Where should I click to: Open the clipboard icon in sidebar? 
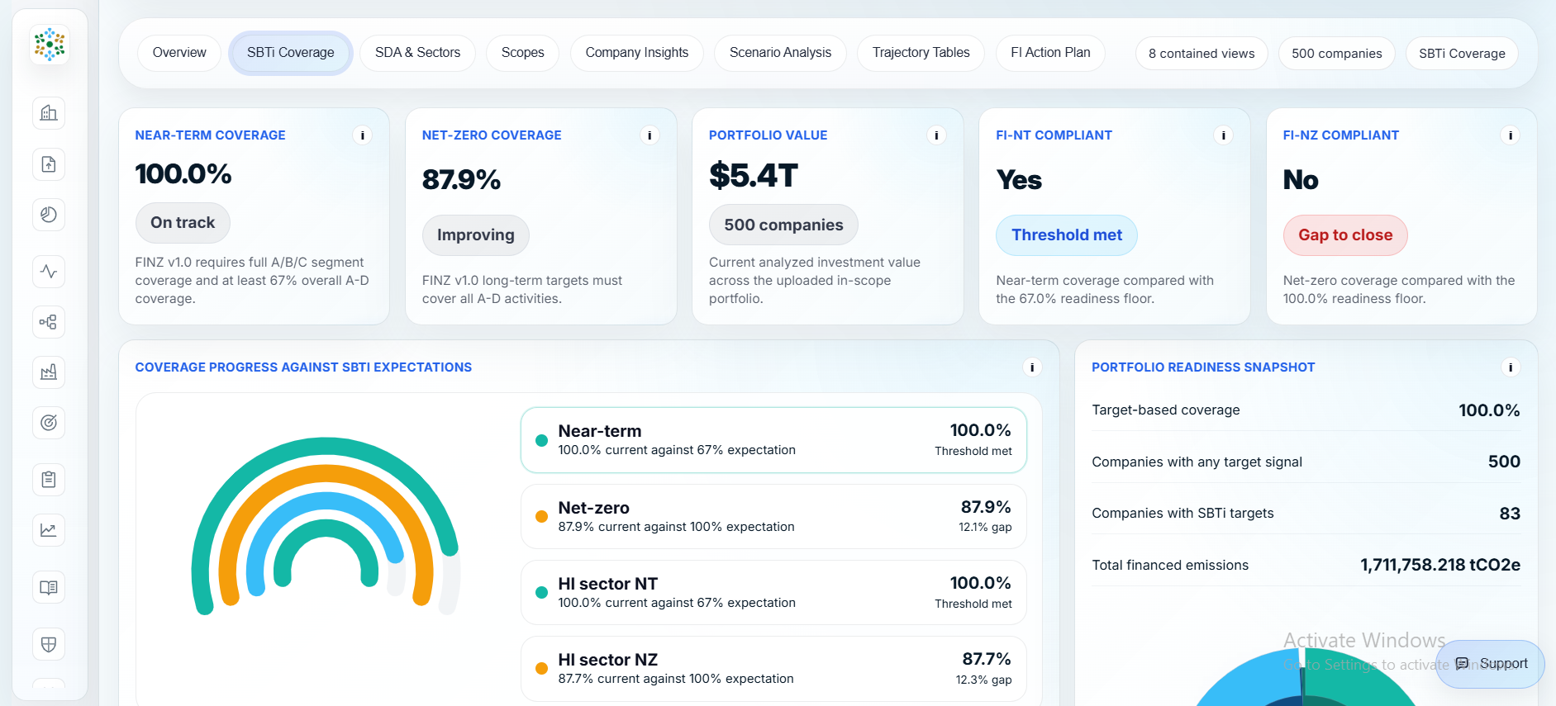click(x=49, y=479)
